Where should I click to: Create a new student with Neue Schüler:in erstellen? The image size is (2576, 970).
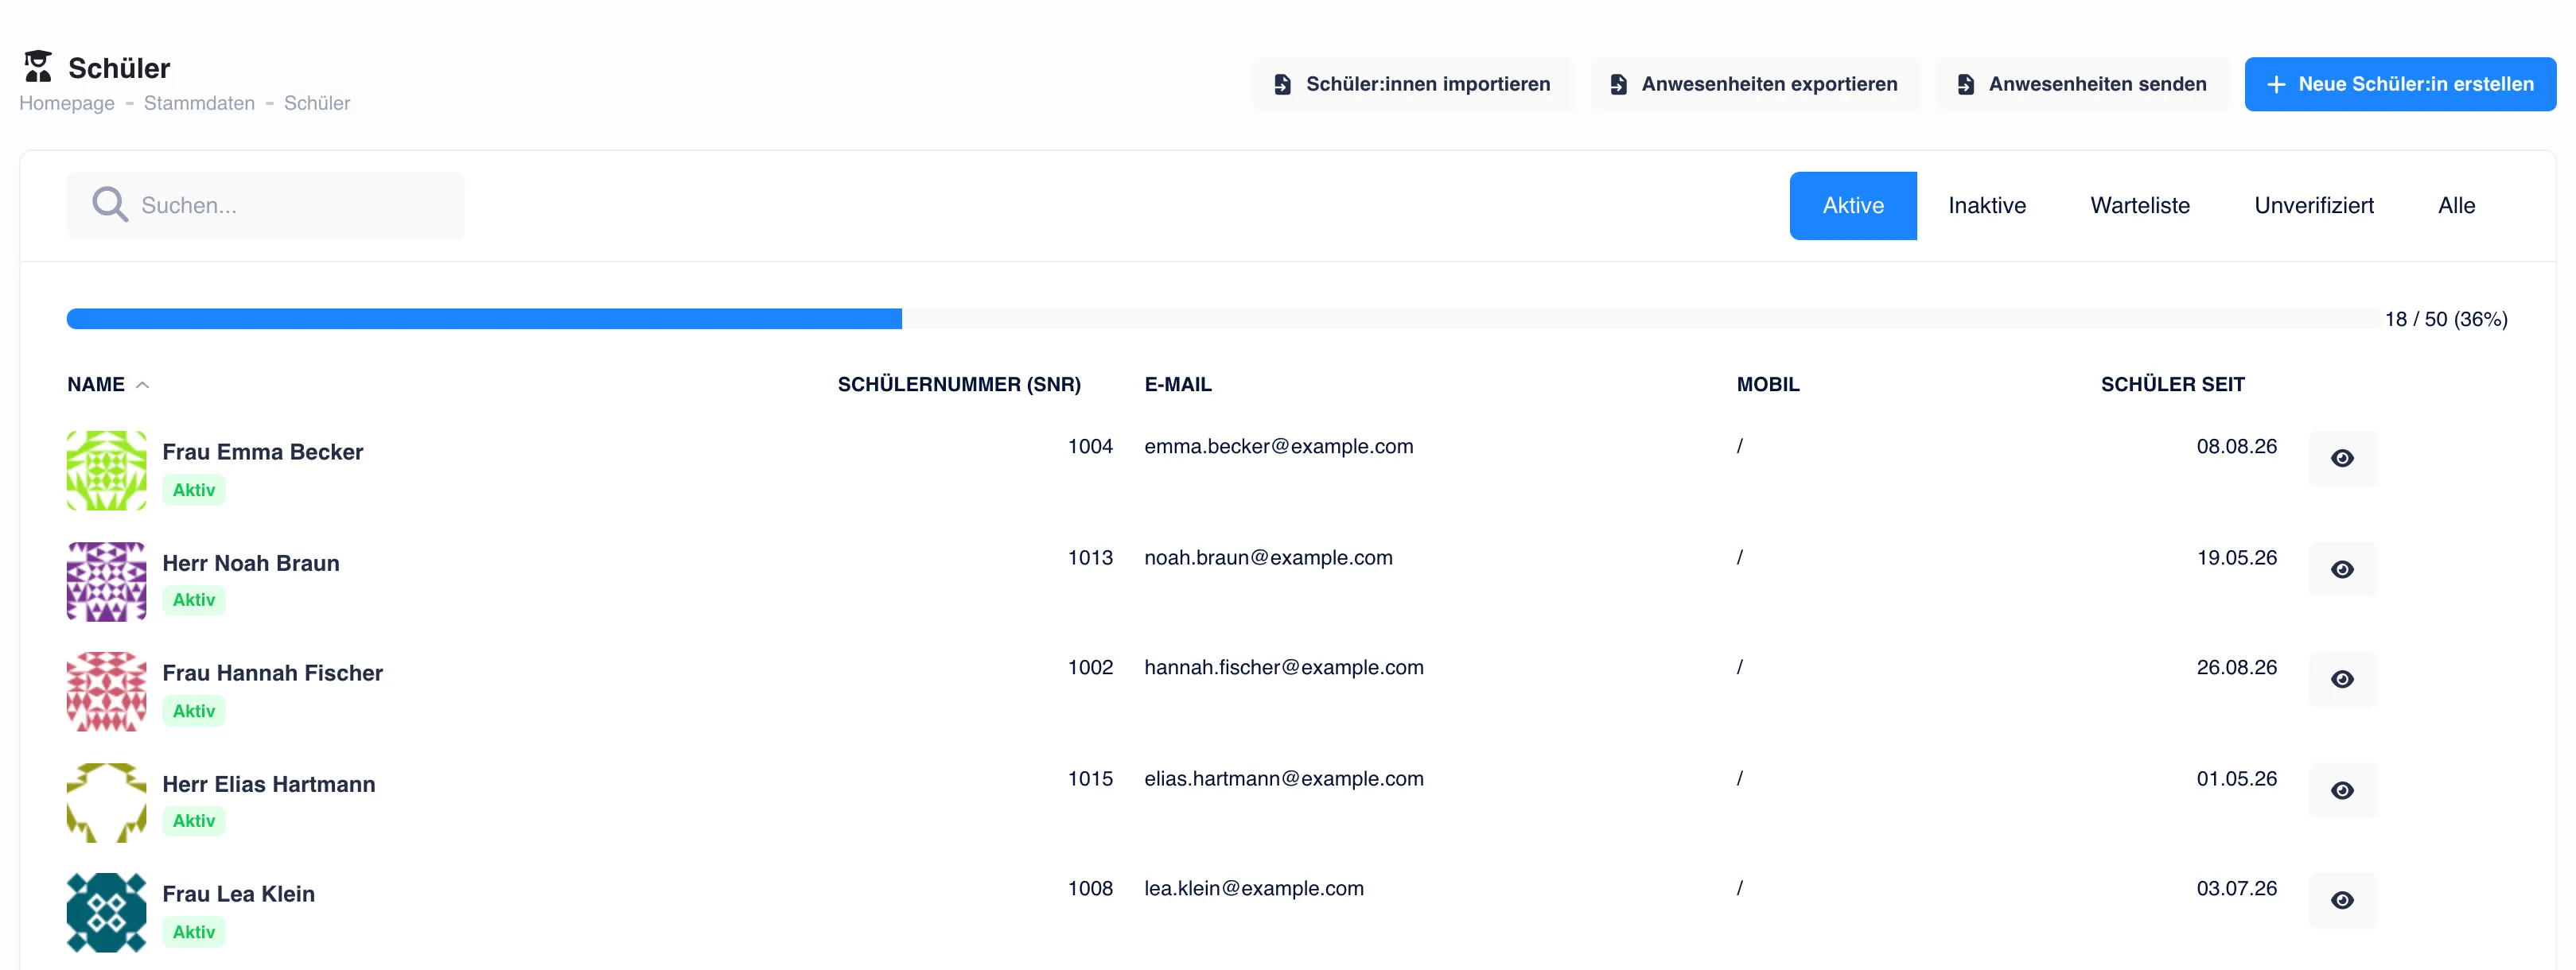2399,85
